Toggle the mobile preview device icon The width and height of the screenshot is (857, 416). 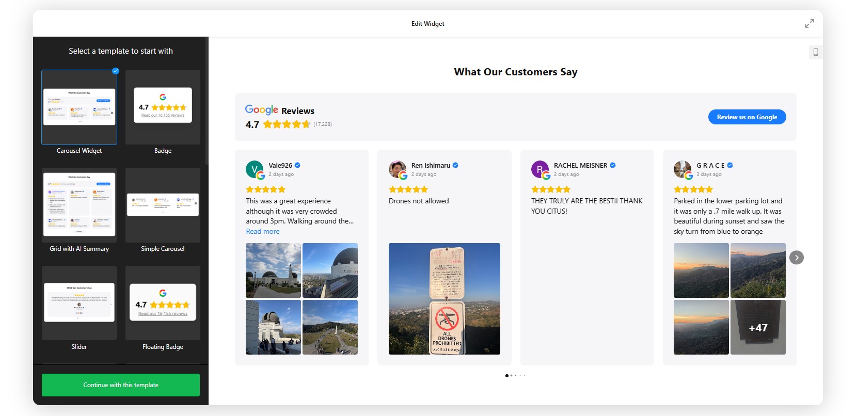pyautogui.click(x=816, y=52)
